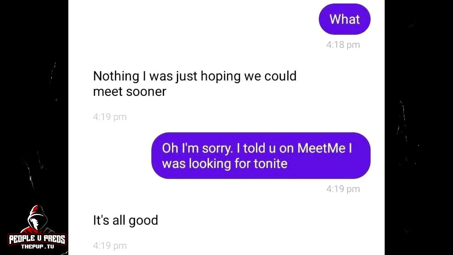The image size is (453, 255).
Task: Click the "PEOPLE U PREDS" watermark text
Action: tap(37, 239)
